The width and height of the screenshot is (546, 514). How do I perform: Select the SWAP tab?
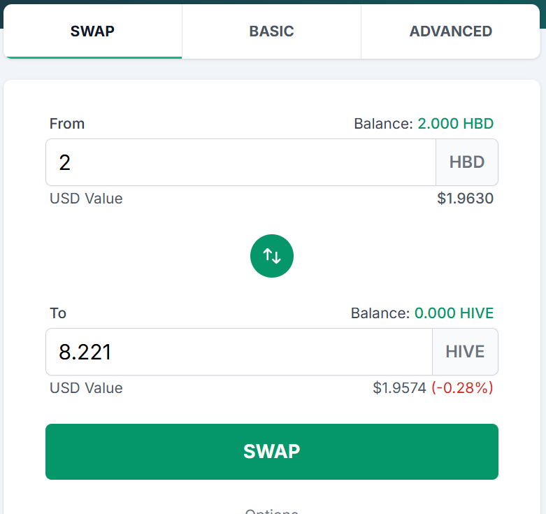(92, 31)
